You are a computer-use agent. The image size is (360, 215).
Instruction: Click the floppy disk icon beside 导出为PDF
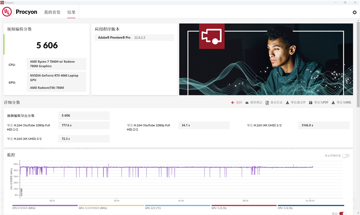[x=310, y=103]
